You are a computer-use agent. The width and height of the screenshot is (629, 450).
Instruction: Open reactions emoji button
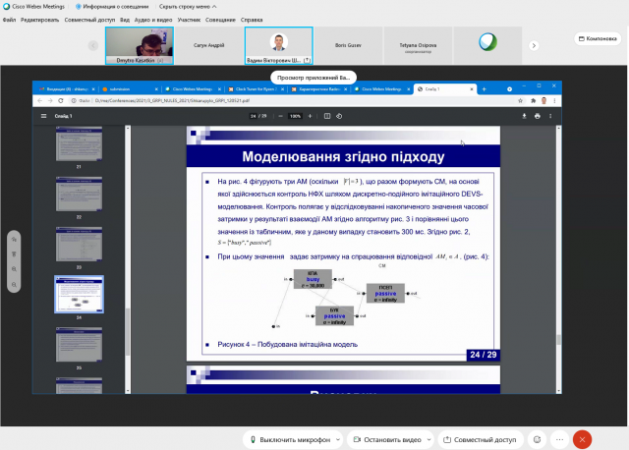538,439
